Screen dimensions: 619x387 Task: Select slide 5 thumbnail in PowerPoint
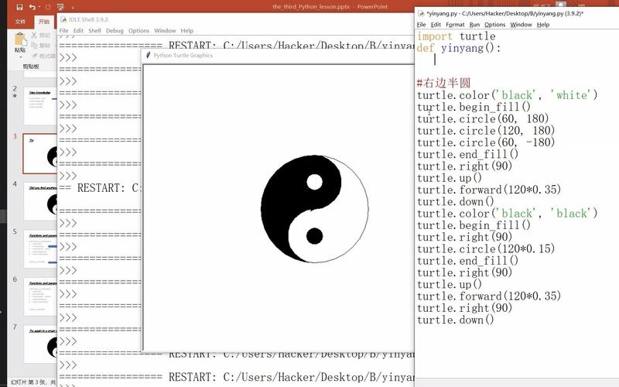(40, 248)
